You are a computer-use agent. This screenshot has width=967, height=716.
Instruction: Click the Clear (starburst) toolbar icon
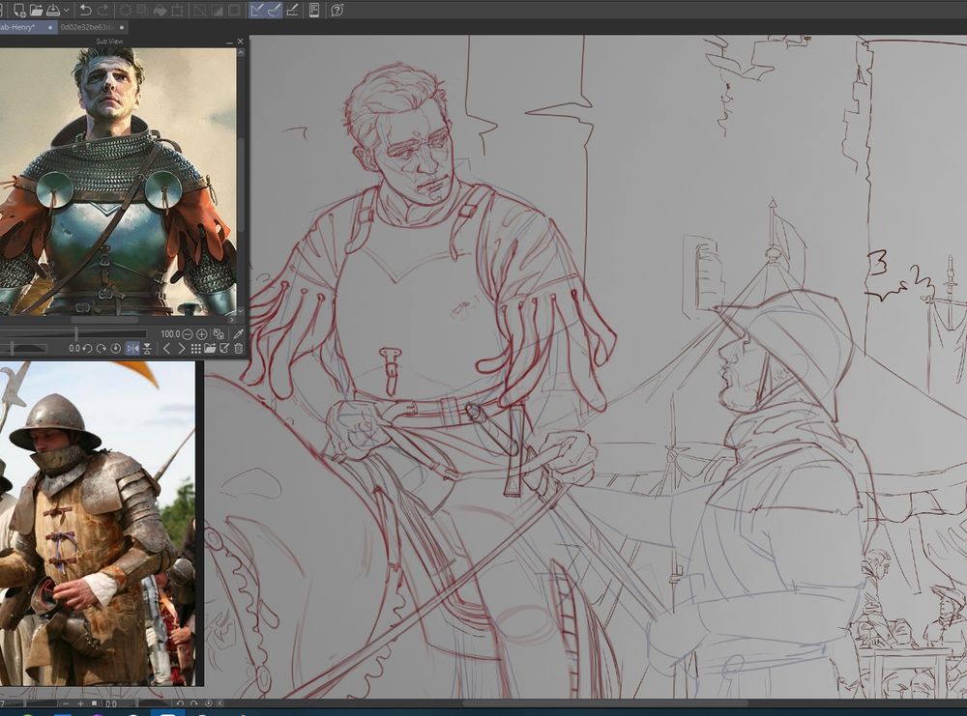click(x=126, y=10)
